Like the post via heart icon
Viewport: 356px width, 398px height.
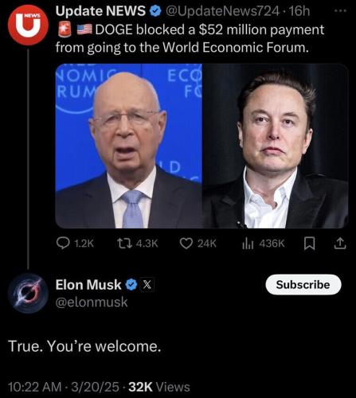(x=186, y=244)
